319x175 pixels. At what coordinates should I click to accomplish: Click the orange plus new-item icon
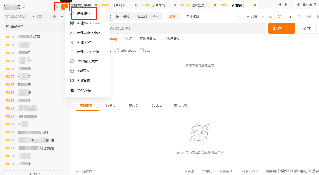tap(65, 7)
